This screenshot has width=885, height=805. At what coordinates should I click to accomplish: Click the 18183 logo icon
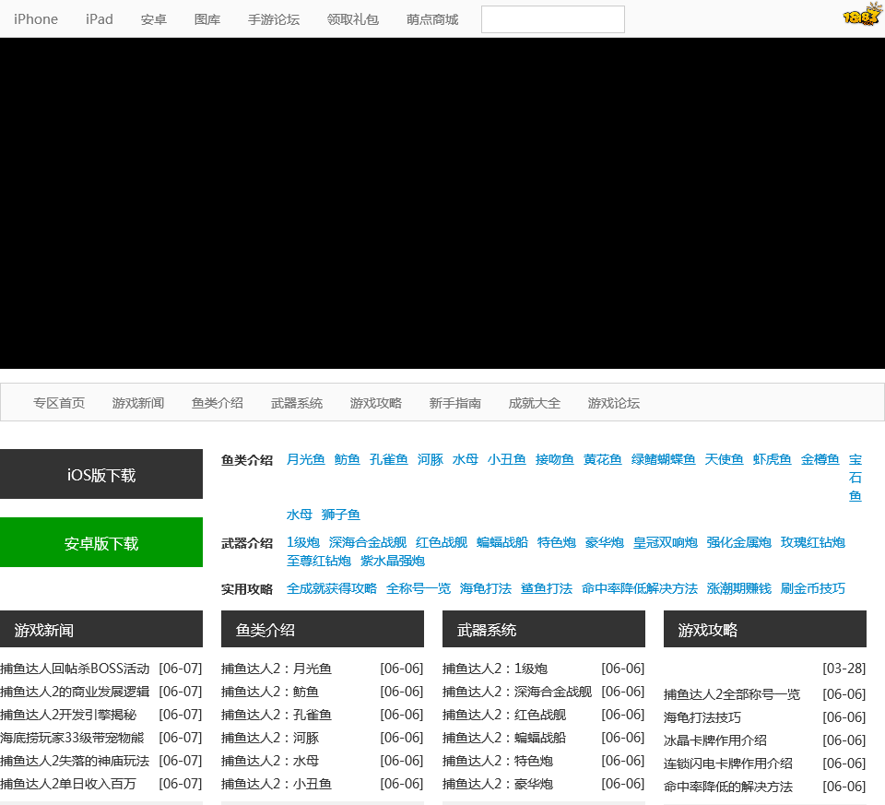(863, 15)
